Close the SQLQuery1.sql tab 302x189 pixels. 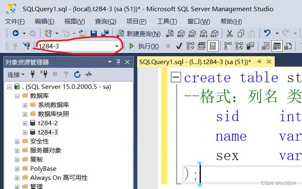pos(269,62)
